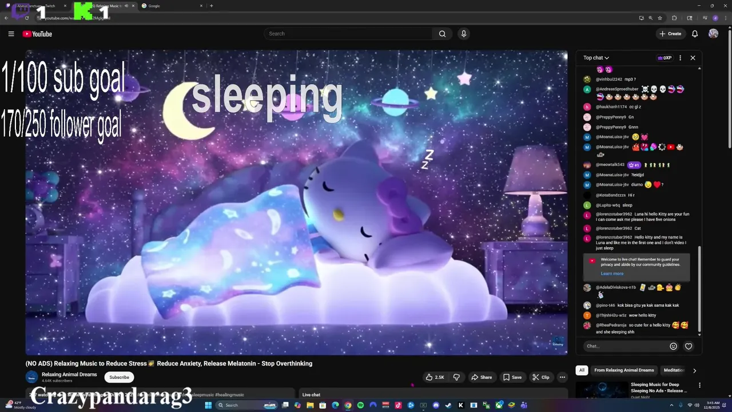Click the Live chat section header
Viewport: 732px width, 412px height.
(x=311, y=395)
